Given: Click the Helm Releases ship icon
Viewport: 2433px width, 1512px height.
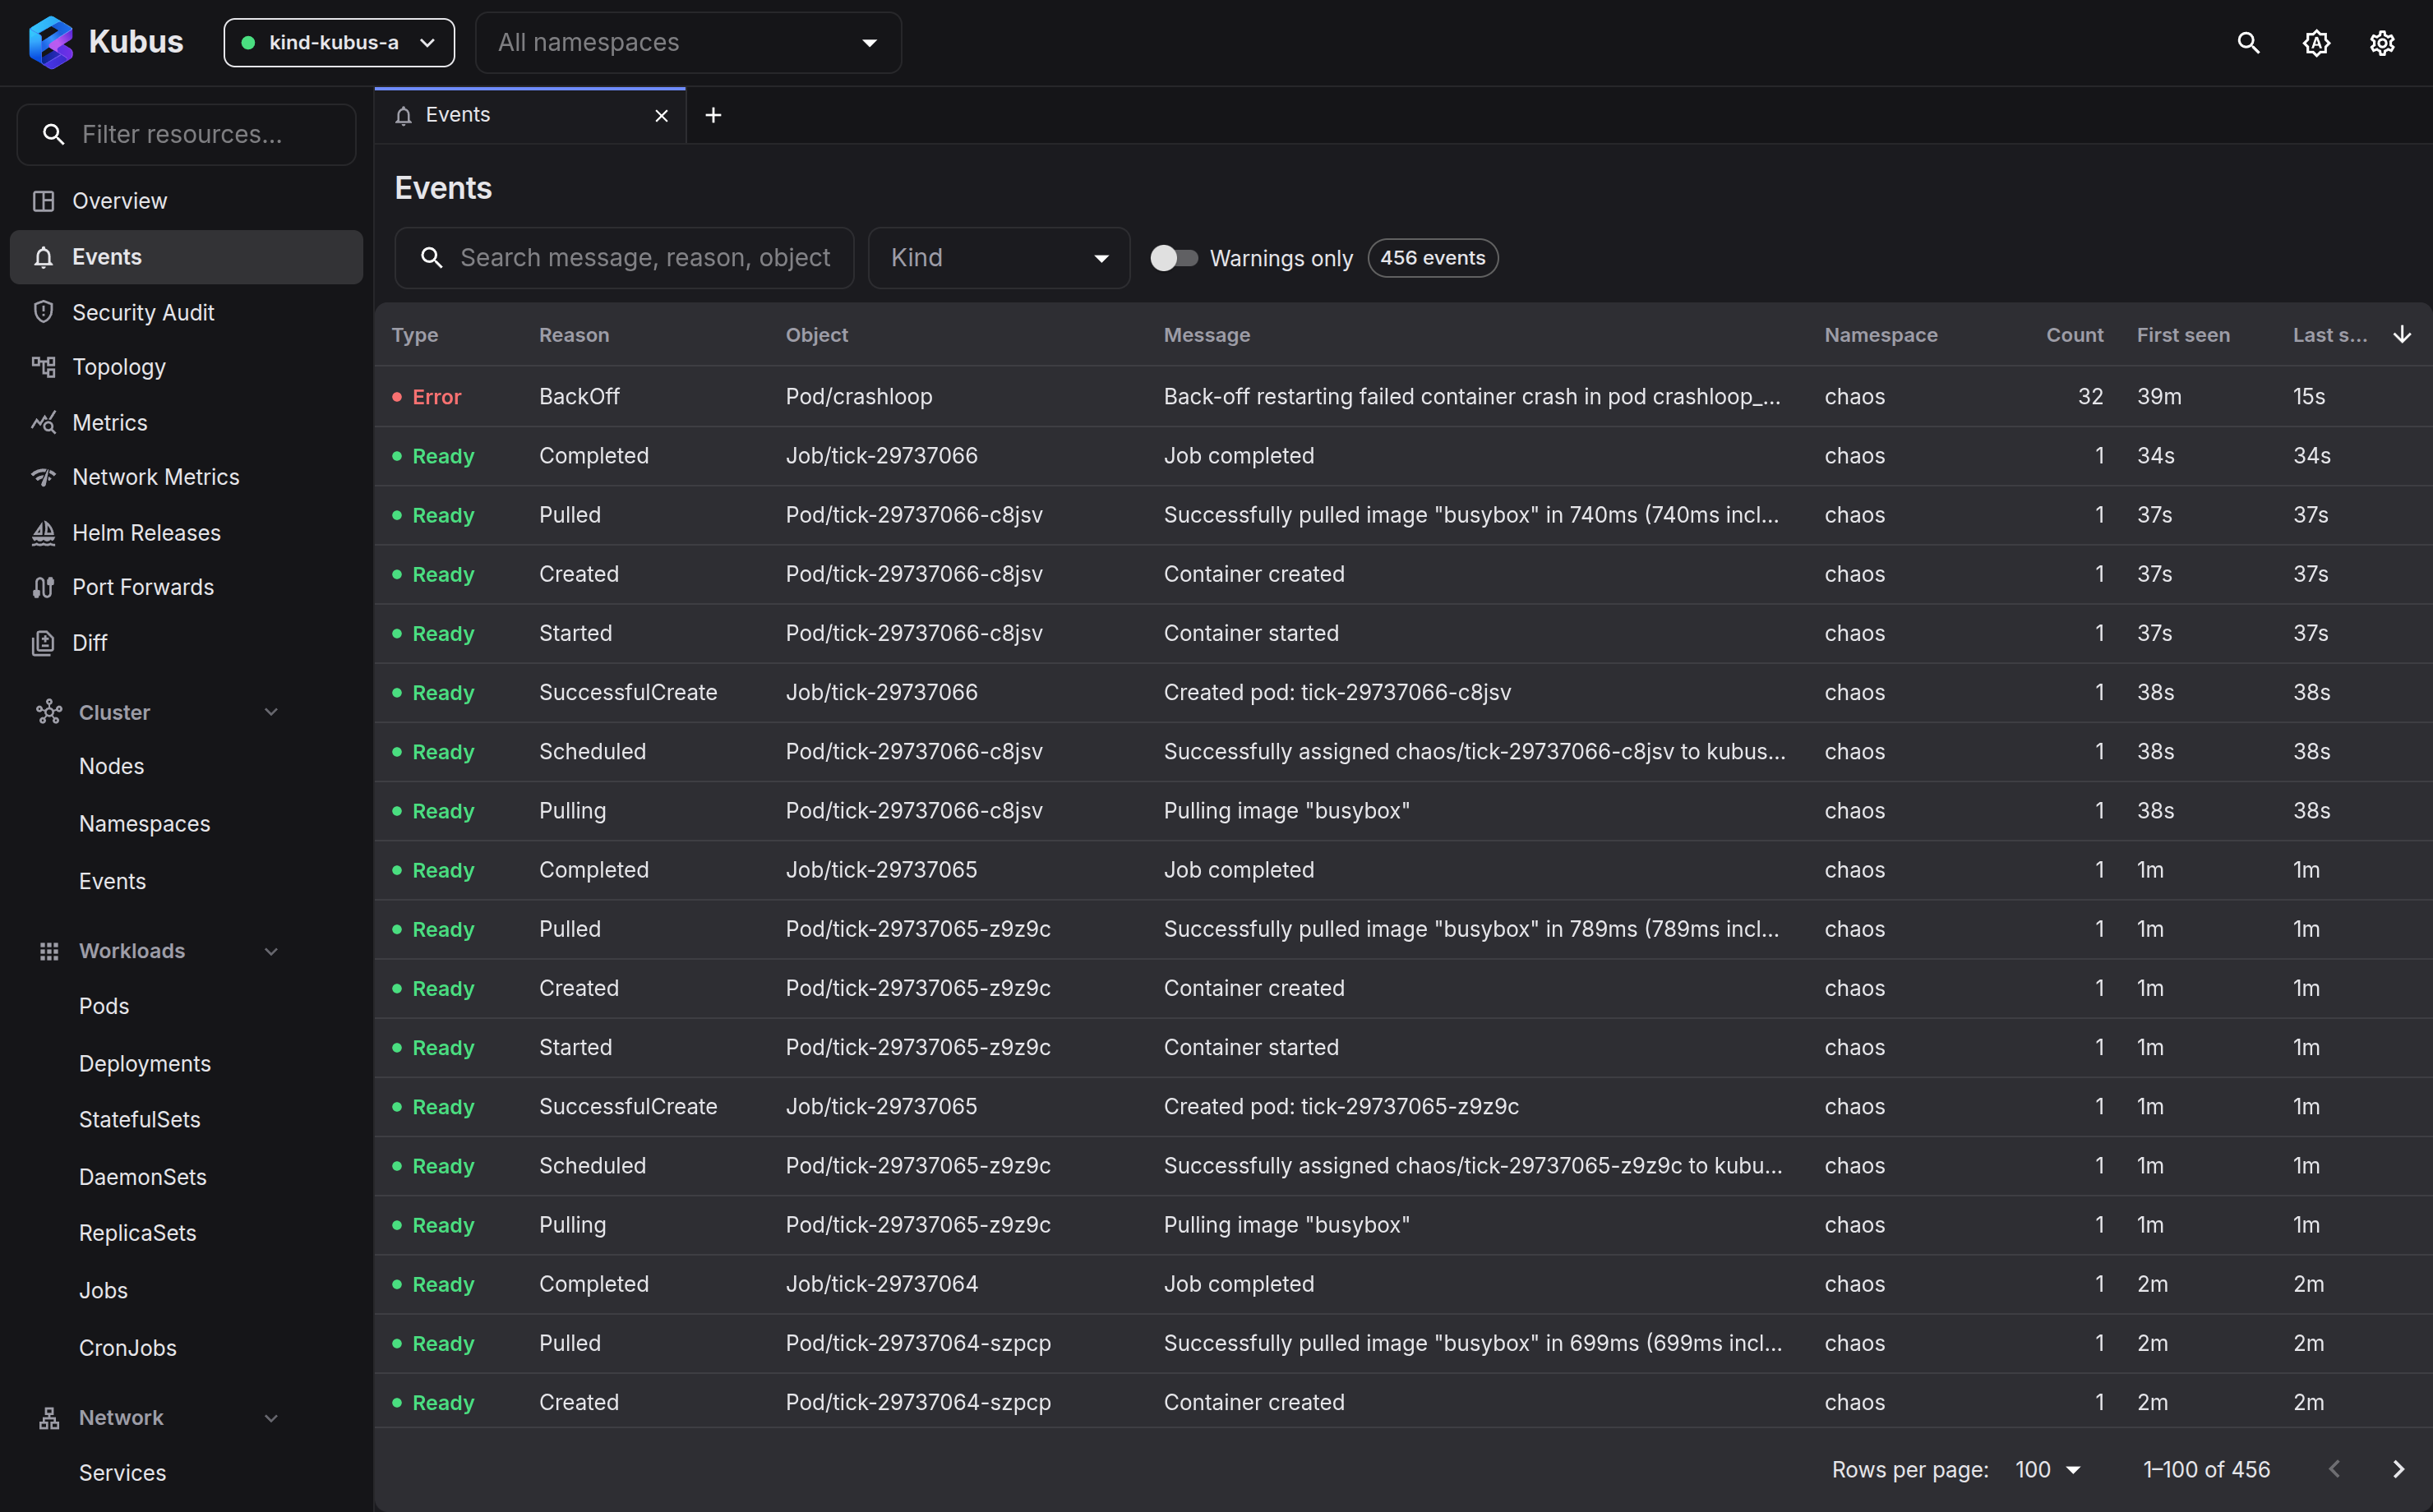Looking at the screenshot, I should coord(43,533).
